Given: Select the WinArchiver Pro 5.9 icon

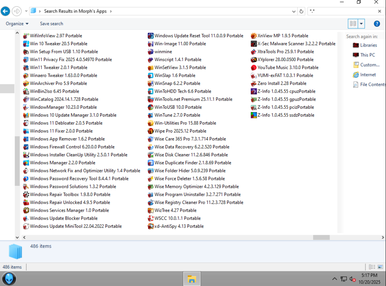Looking at the screenshot, I should [26, 83].
